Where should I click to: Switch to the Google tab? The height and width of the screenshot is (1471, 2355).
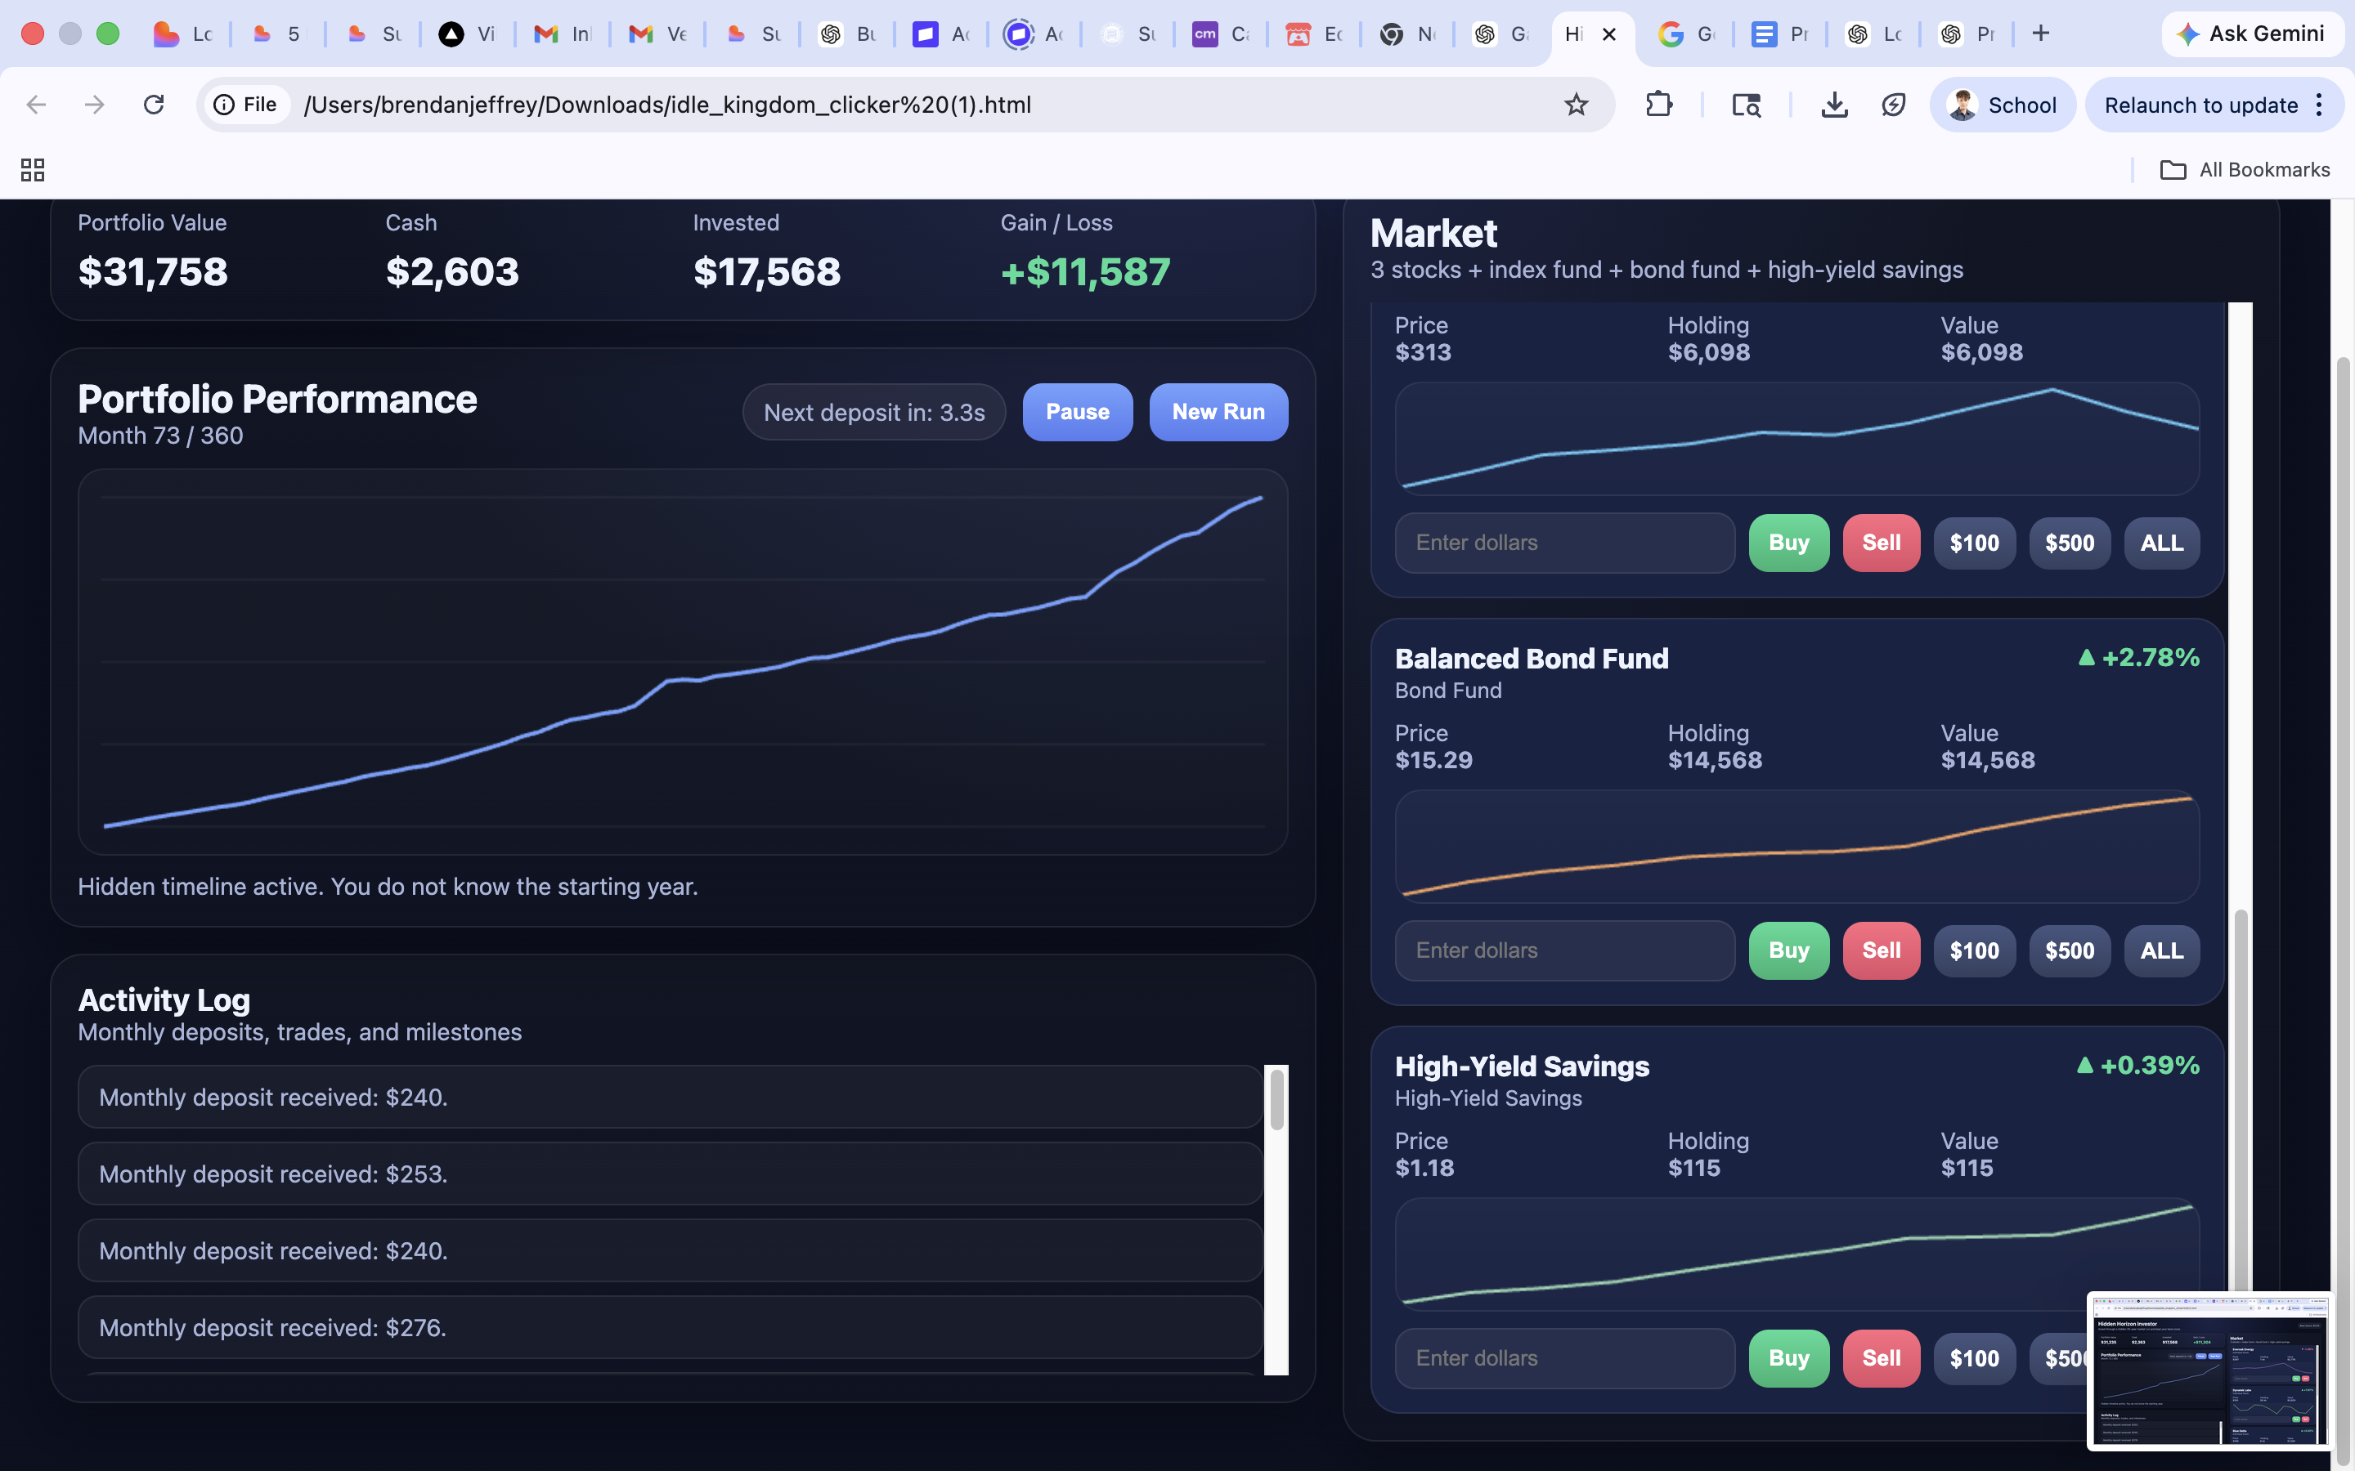[1685, 34]
